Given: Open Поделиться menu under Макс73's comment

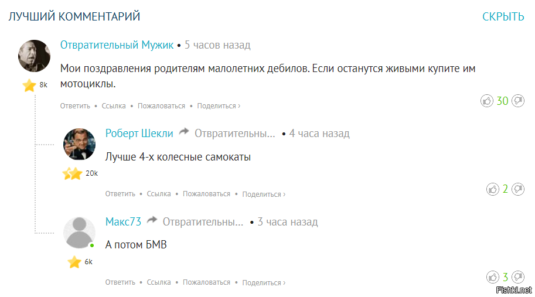Looking at the screenshot, I should click(x=264, y=282).
